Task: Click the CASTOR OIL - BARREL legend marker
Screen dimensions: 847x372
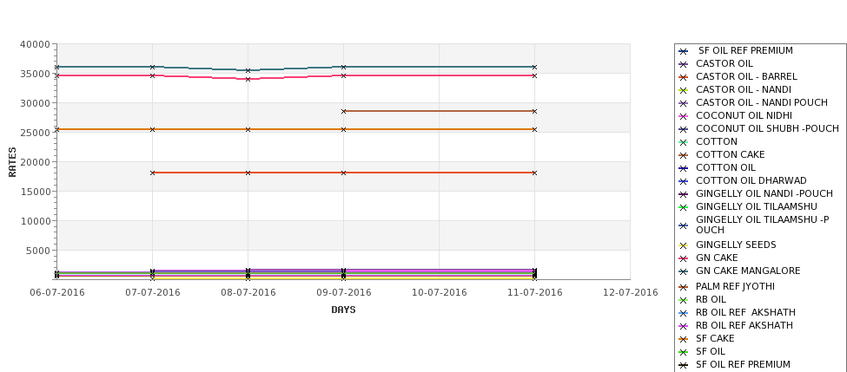Action: [x=683, y=78]
